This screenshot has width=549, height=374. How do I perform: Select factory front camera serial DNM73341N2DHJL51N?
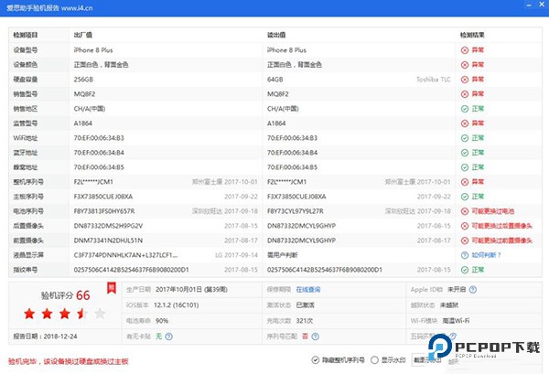pos(108,240)
